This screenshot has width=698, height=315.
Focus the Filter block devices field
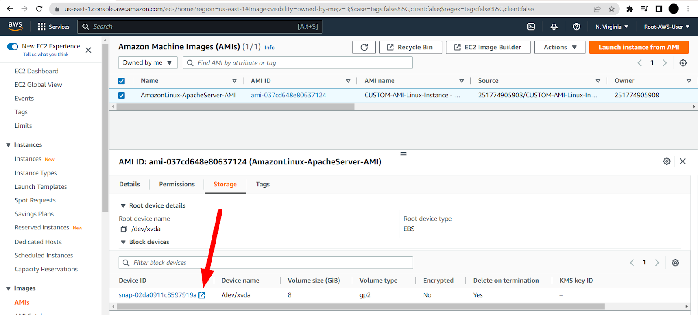coord(266,263)
